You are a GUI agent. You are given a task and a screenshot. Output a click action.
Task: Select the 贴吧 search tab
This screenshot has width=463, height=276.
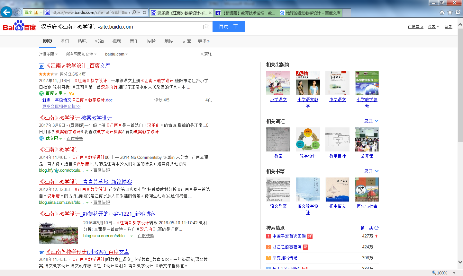pos(82,41)
